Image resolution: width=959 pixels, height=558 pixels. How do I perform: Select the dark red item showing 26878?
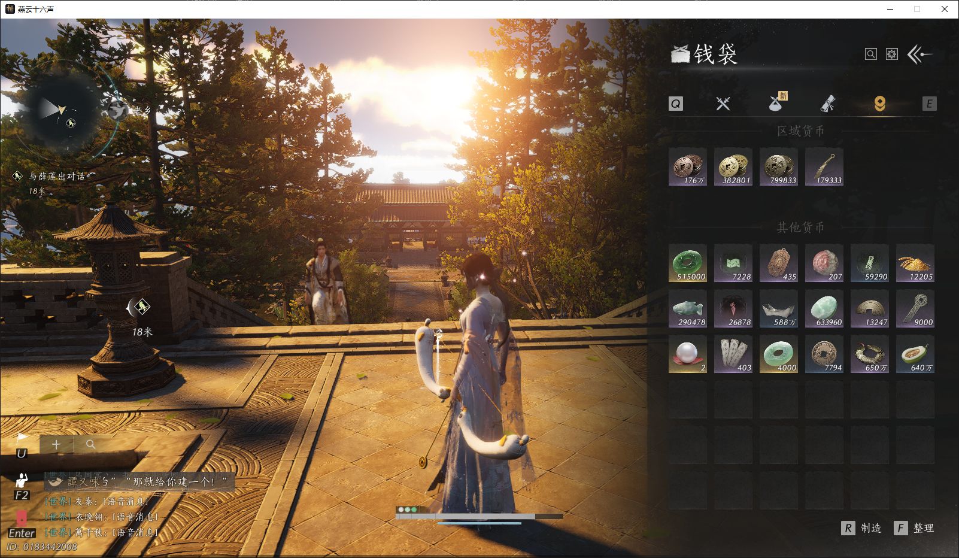[x=733, y=308]
